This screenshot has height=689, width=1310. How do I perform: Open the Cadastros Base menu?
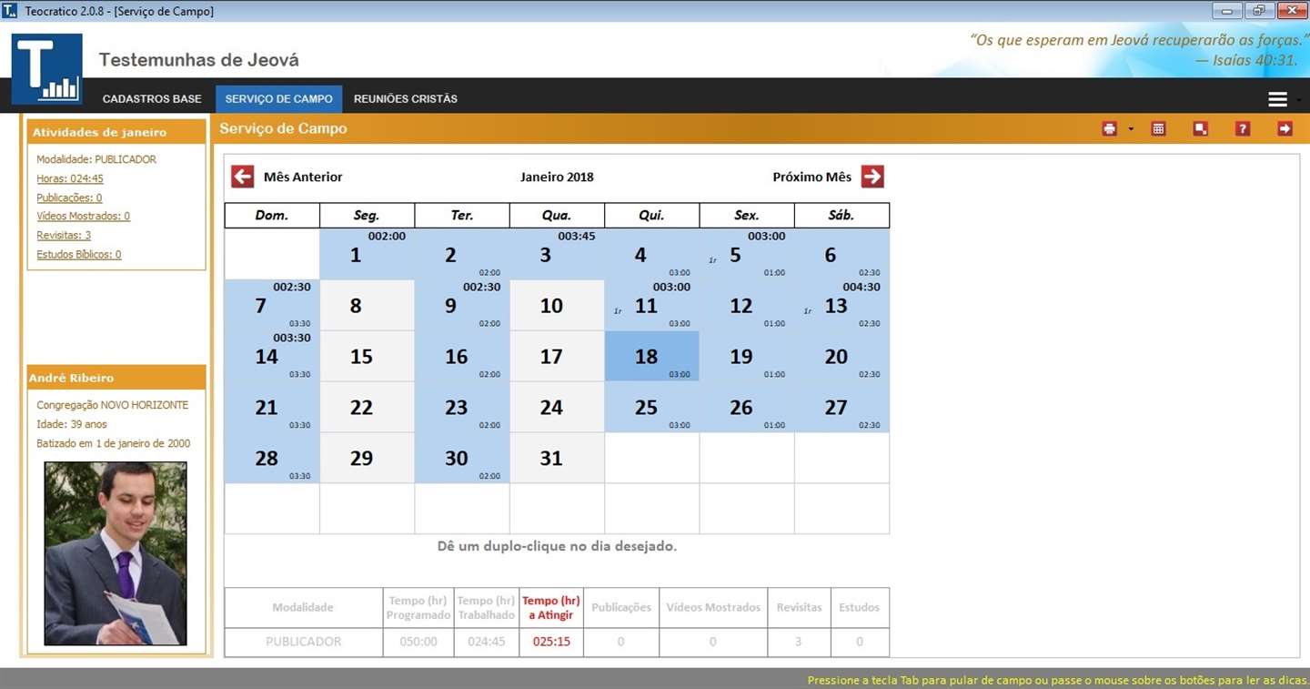point(152,99)
